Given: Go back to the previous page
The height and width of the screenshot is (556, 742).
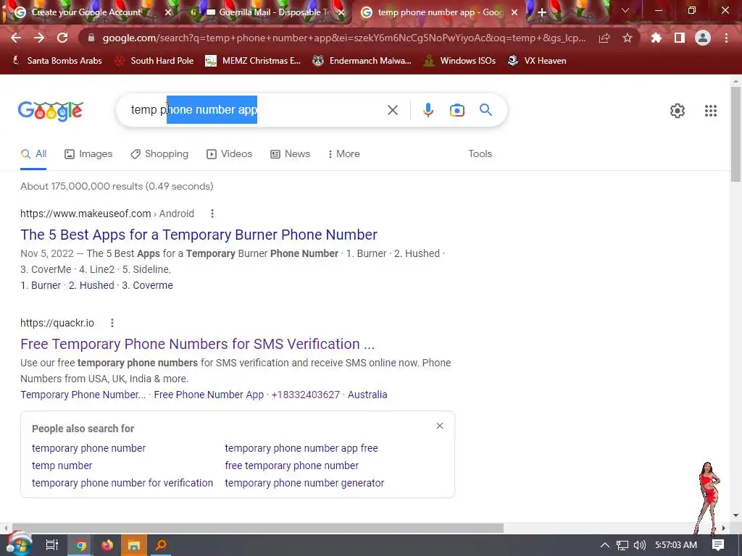Looking at the screenshot, I should 16,38.
